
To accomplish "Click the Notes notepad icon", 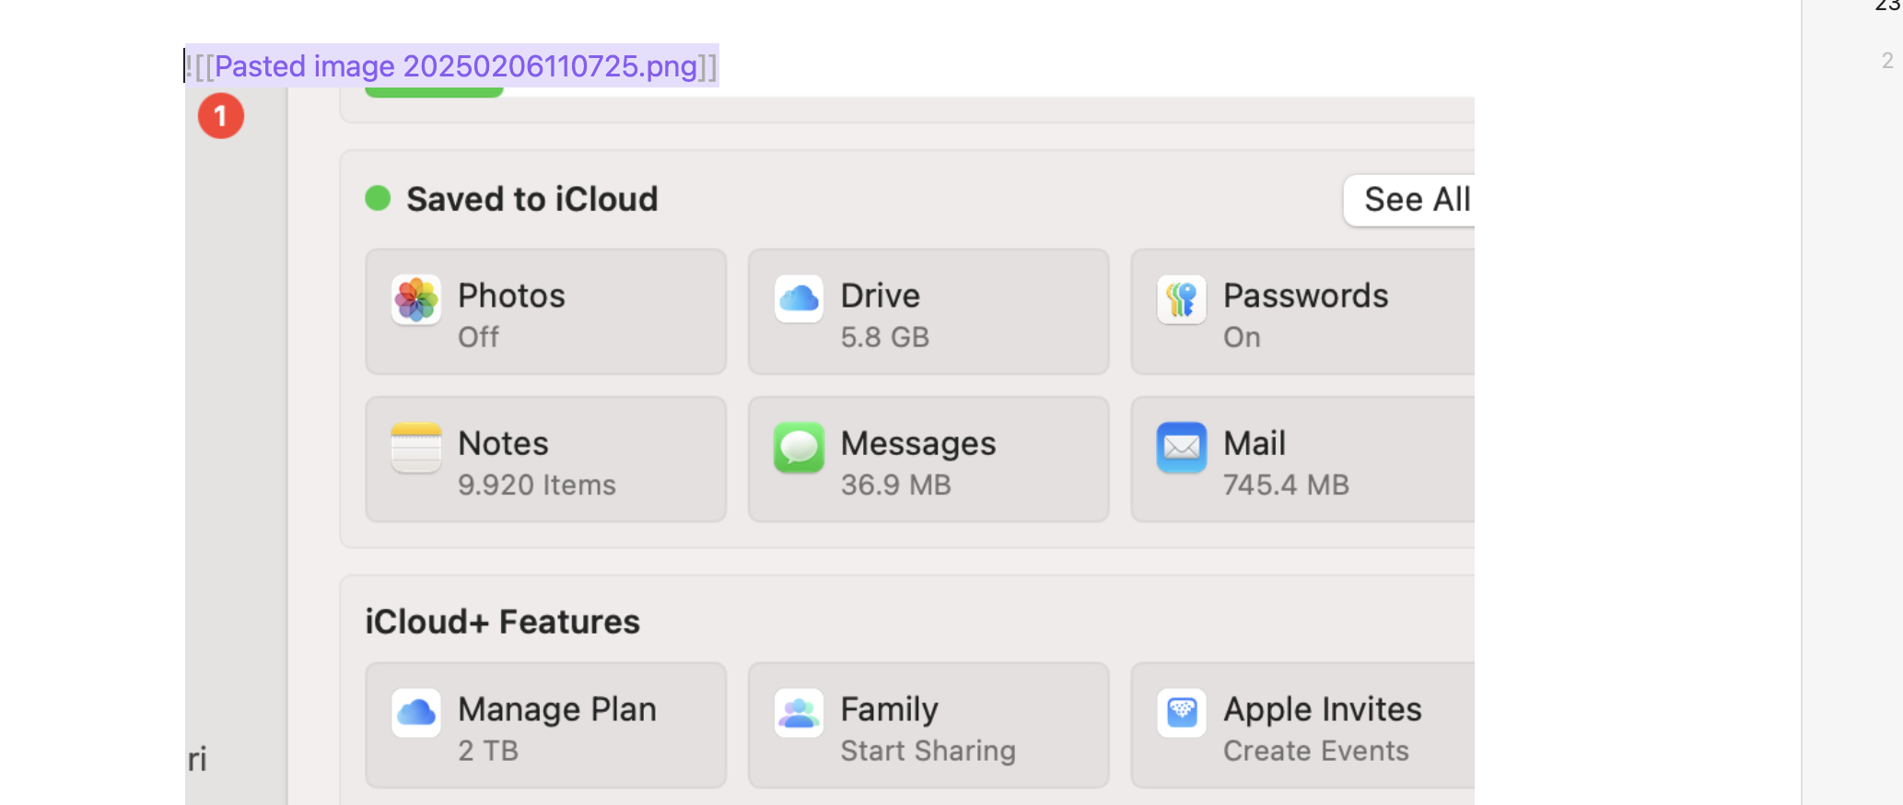I will pyautogui.click(x=416, y=448).
